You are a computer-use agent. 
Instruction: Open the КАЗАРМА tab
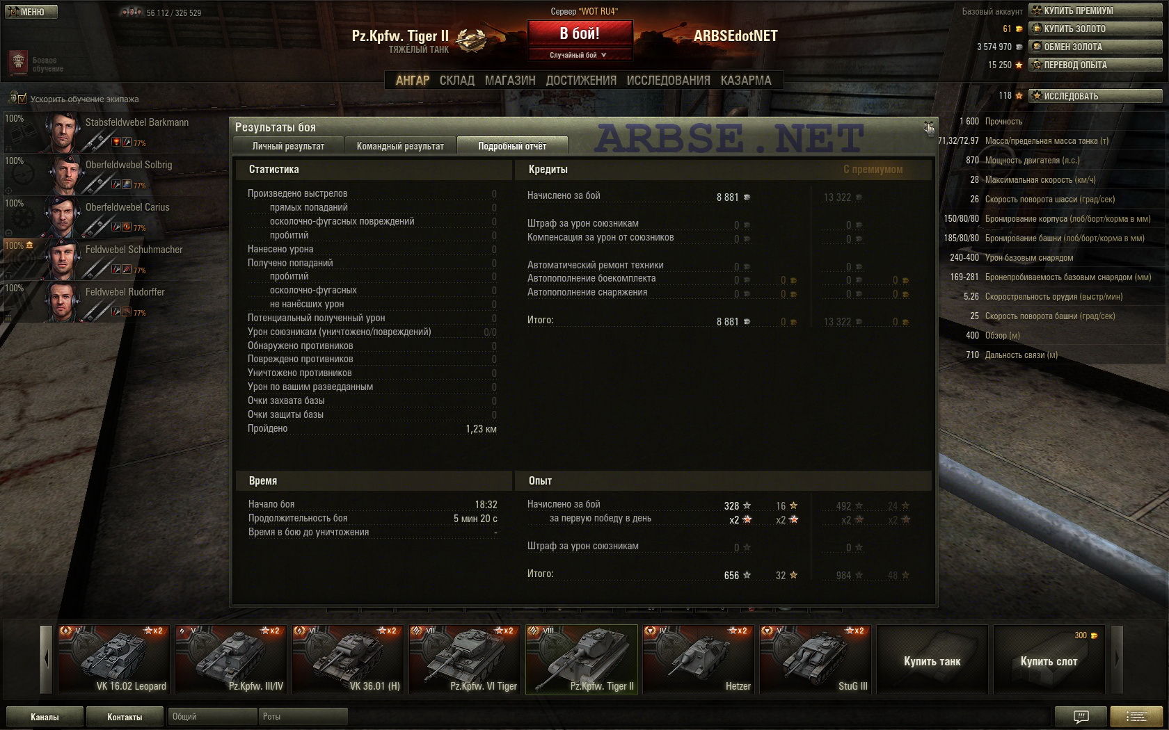[x=746, y=81]
